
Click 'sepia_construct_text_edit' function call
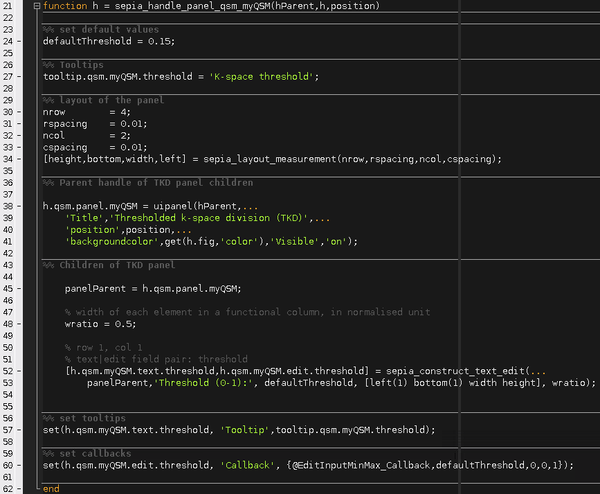[x=455, y=371]
